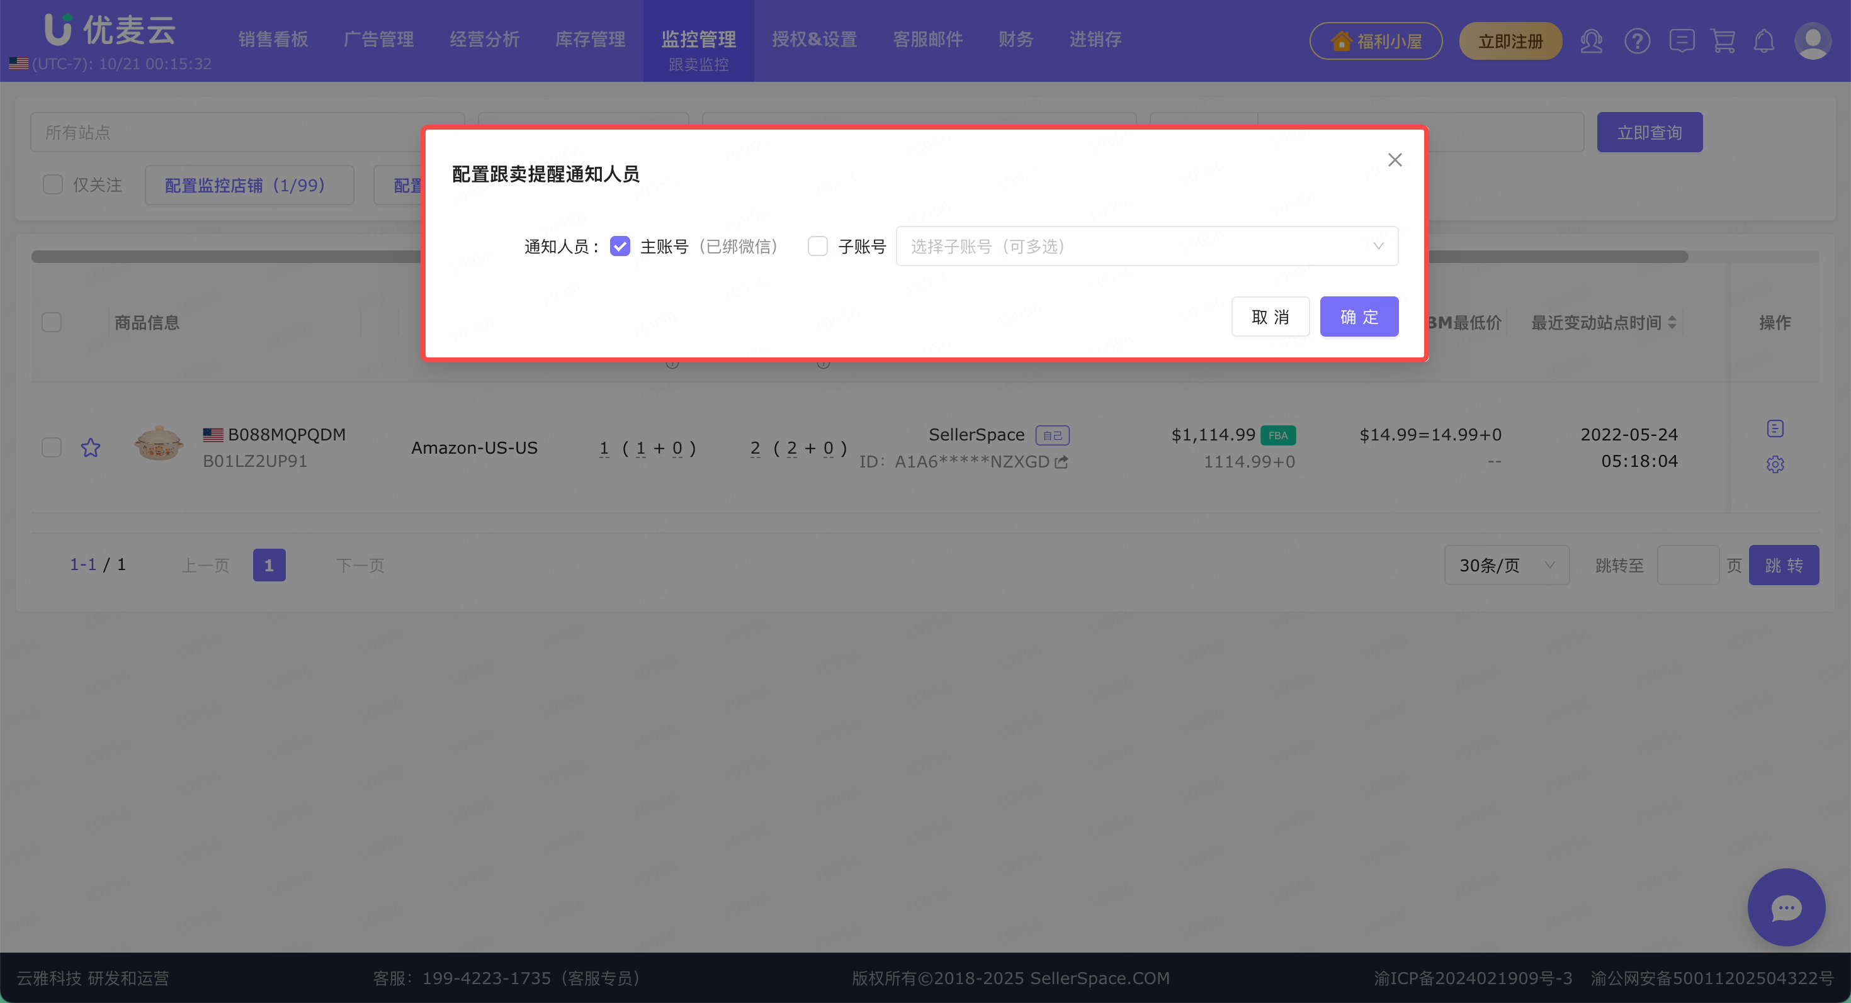Favorite product with the star icon

(91, 448)
